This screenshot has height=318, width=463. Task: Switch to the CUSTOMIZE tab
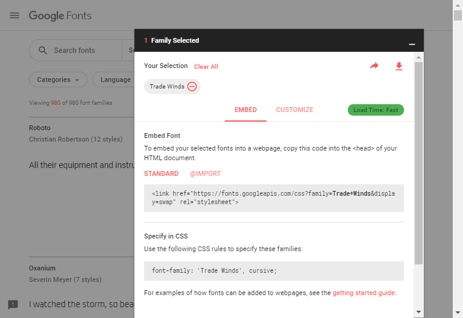(x=295, y=110)
